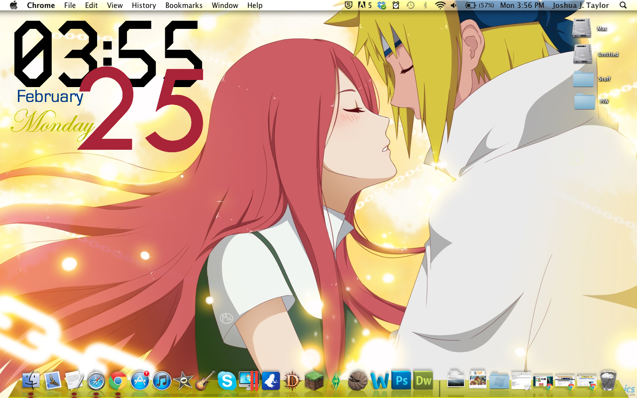Launch Safari compass icon in dock
Image resolution: width=637 pixels, height=398 pixels.
(x=96, y=381)
